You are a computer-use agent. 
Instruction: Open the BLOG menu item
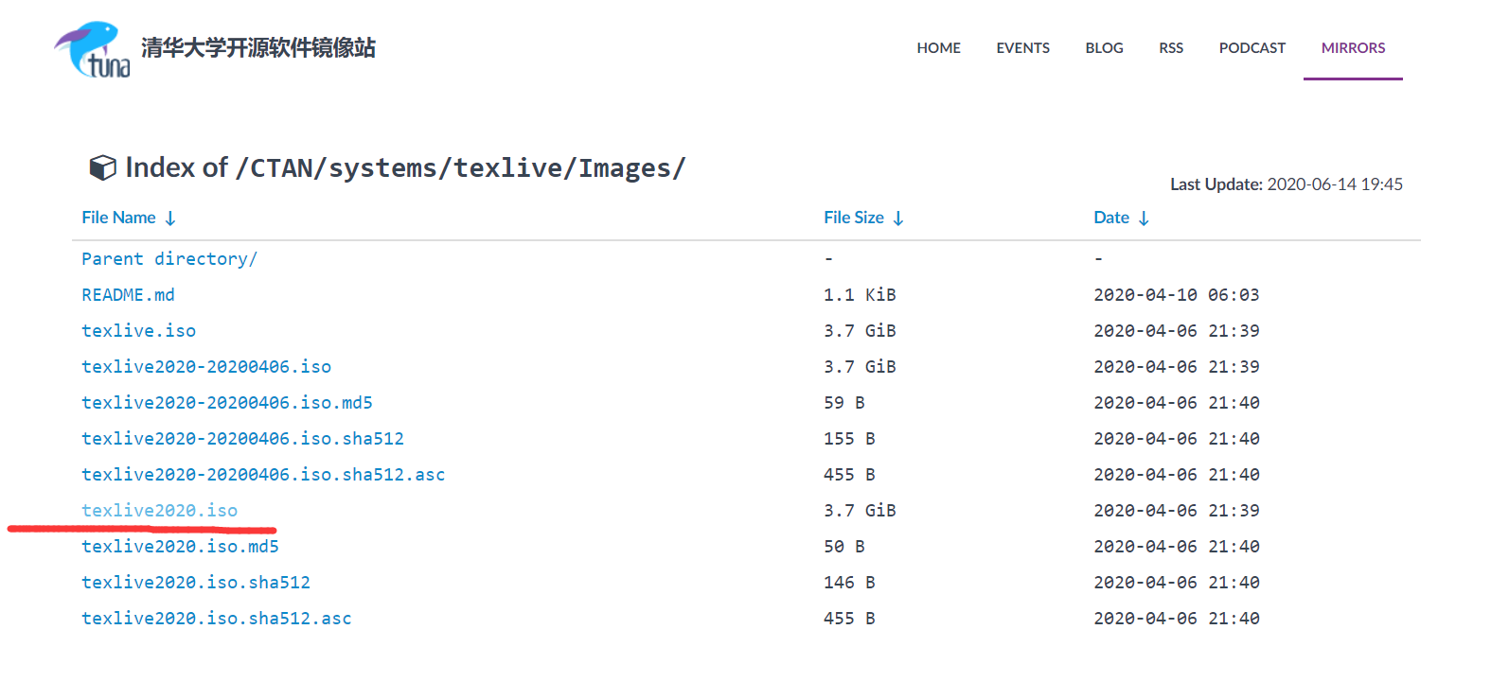1104,48
